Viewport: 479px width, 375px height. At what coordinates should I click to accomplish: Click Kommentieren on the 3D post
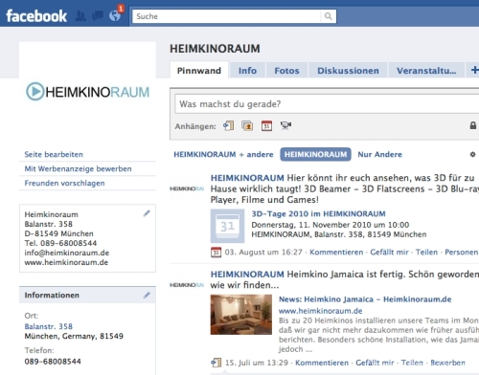tap(336, 253)
